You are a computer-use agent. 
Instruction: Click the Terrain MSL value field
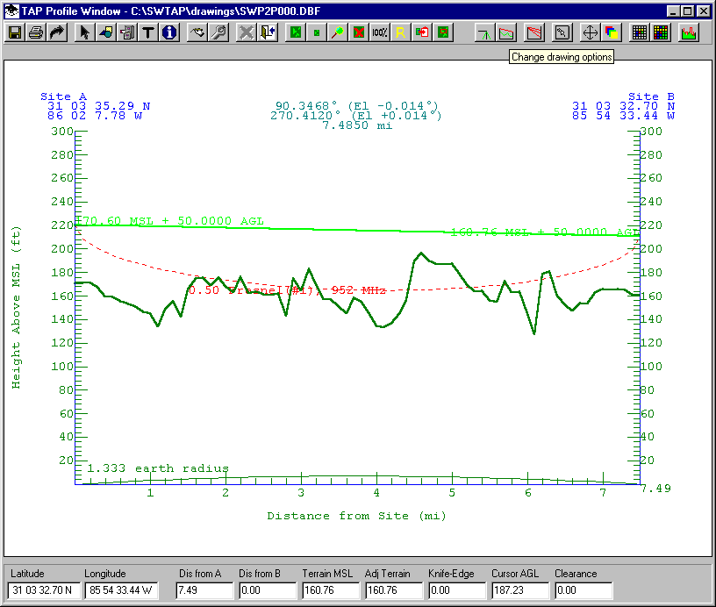click(x=331, y=590)
